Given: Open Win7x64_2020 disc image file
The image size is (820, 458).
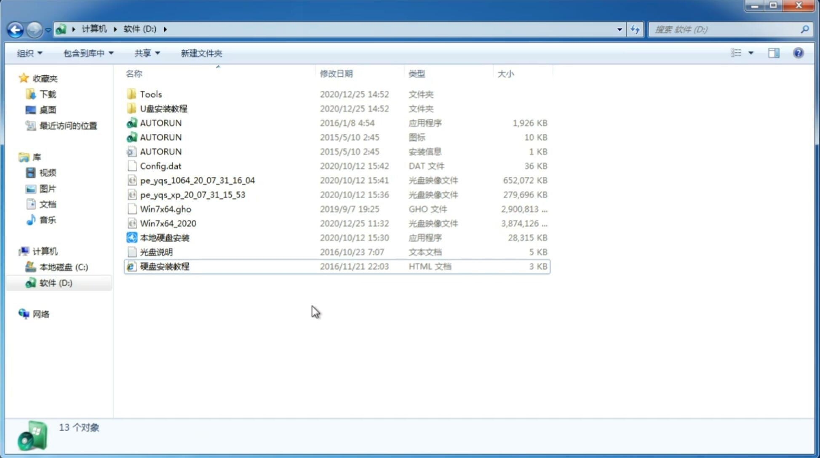Looking at the screenshot, I should click(x=168, y=224).
